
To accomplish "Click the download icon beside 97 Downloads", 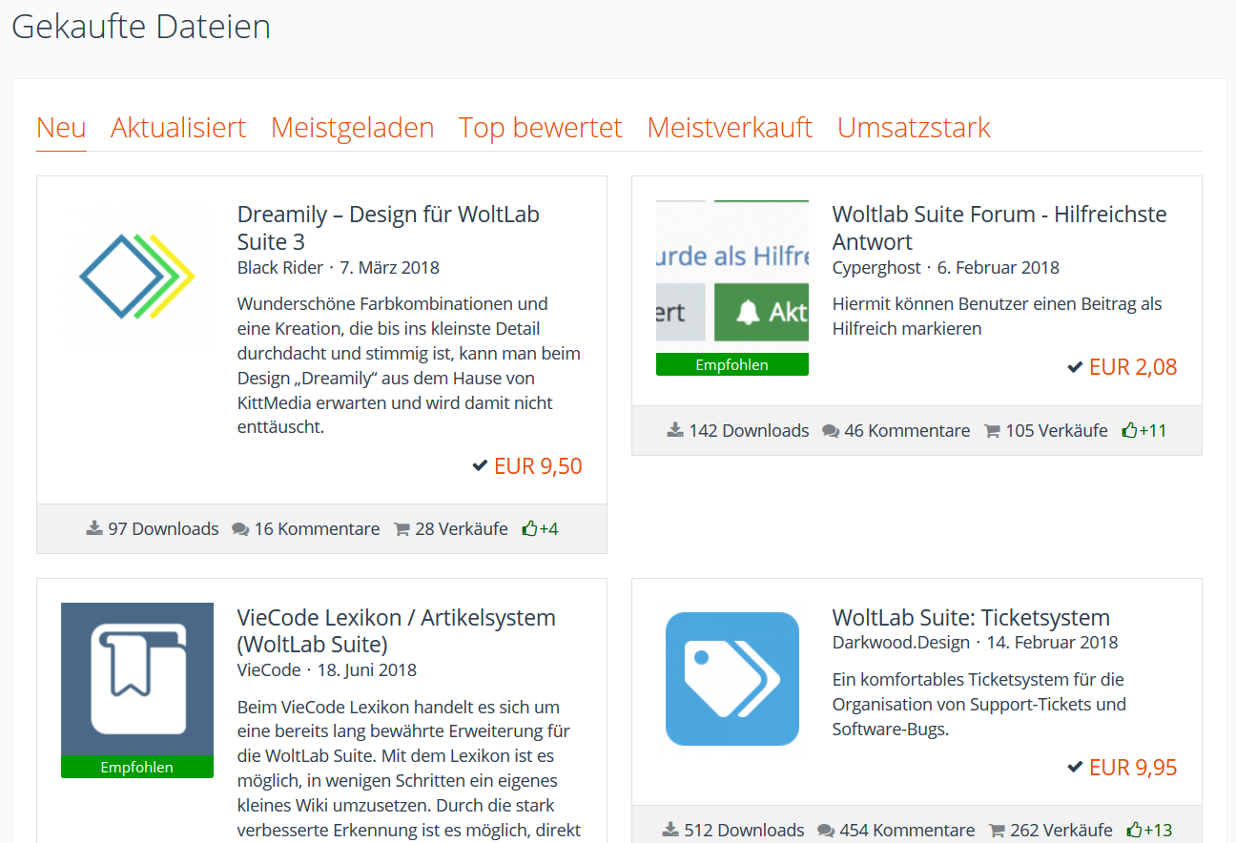I will tap(94, 528).
